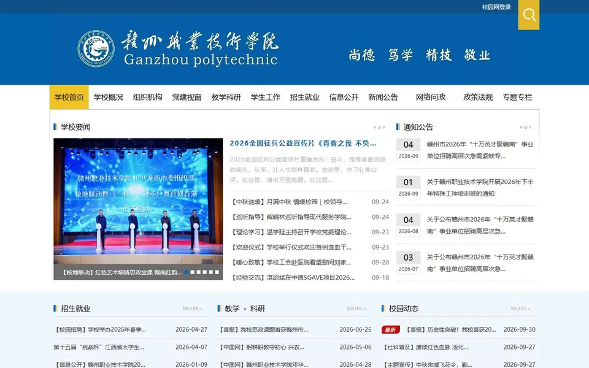Open notice 赣州市2026年"十万英才聚赣南"事业单位招聘 dated 04 2026-09
The image size is (589, 368).
pyautogui.click(x=480, y=150)
